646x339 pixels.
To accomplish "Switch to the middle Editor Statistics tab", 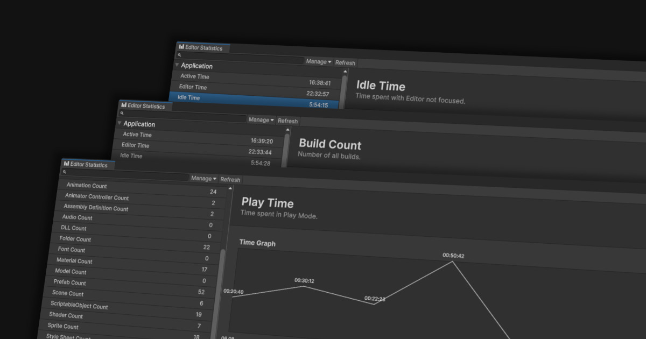I will coord(146,106).
